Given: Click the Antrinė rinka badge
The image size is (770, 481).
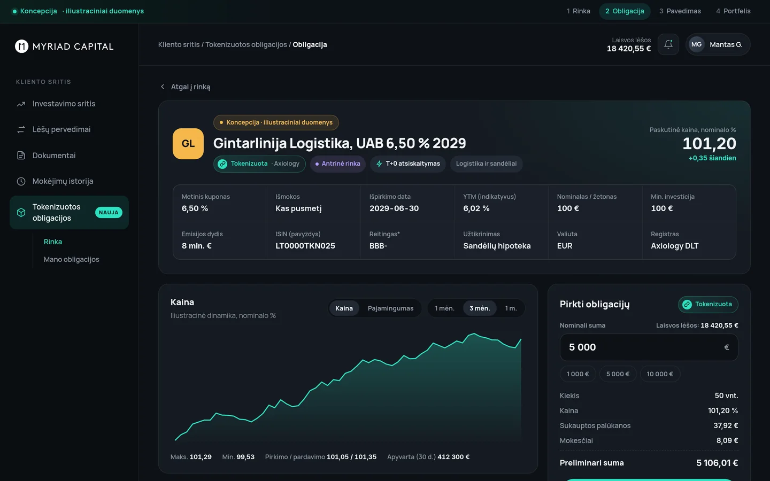Looking at the screenshot, I should [337, 164].
